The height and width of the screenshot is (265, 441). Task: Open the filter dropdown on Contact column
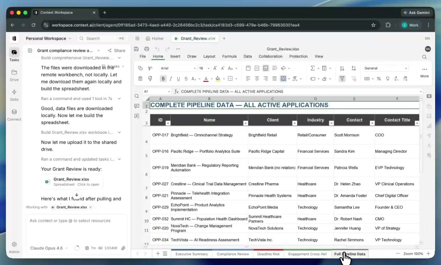coord(372,123)
